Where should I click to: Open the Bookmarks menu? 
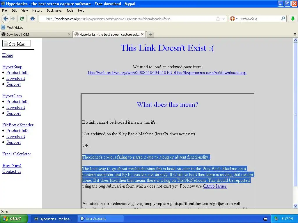[x=54, y=10]
